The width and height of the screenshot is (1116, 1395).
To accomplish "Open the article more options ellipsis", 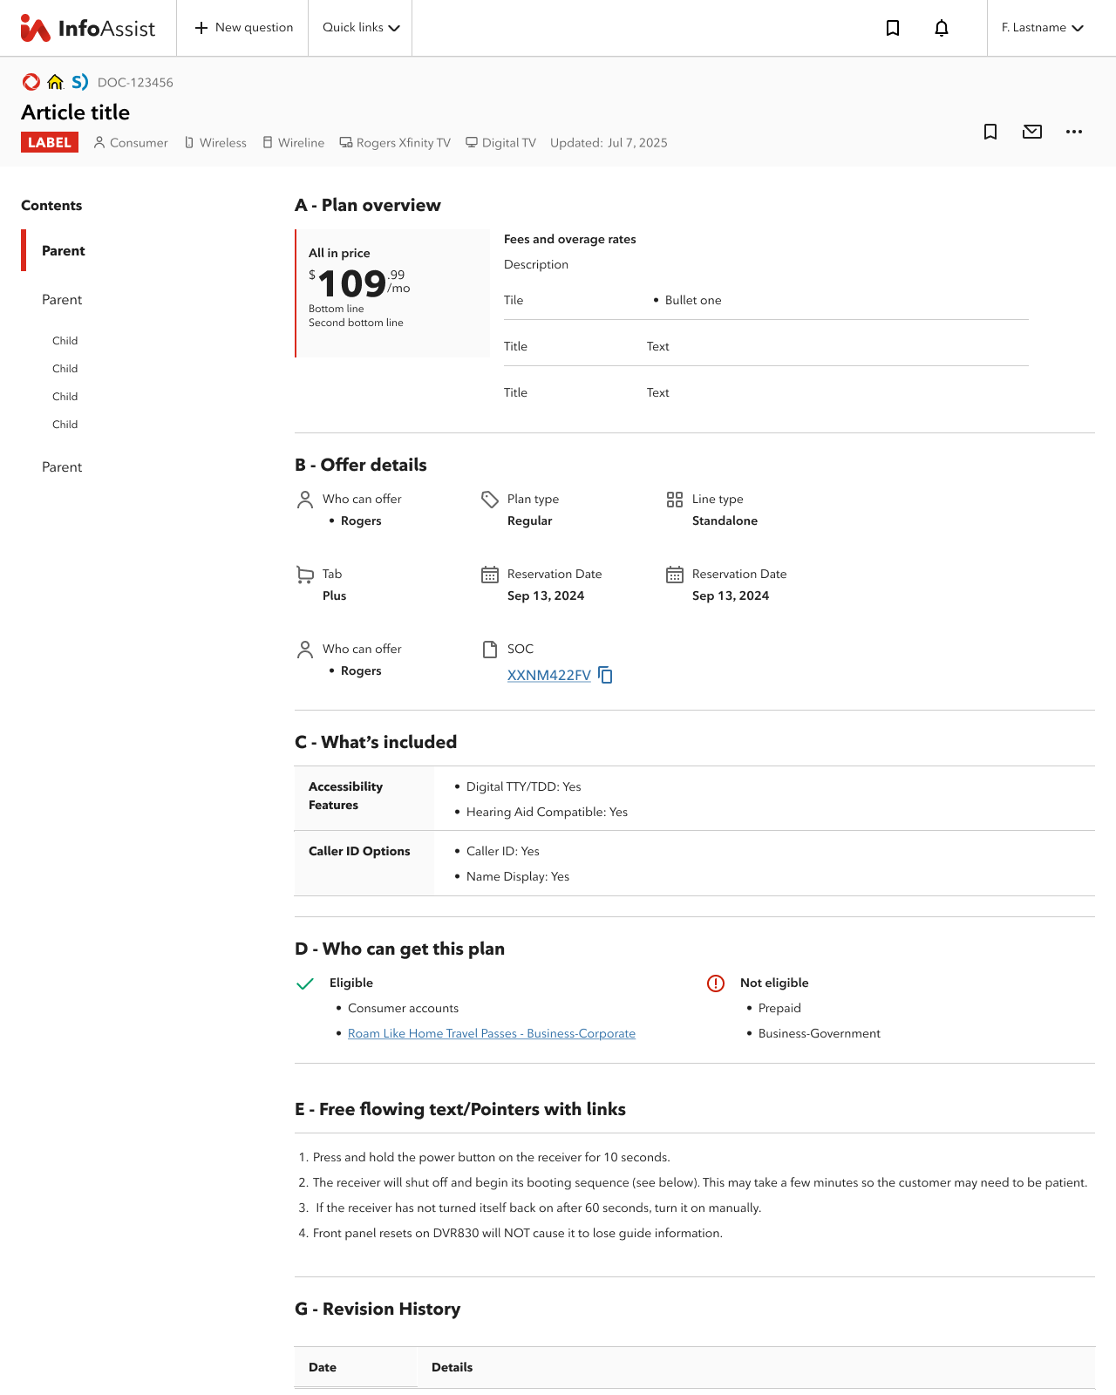I will click(x=1074, y=132).
